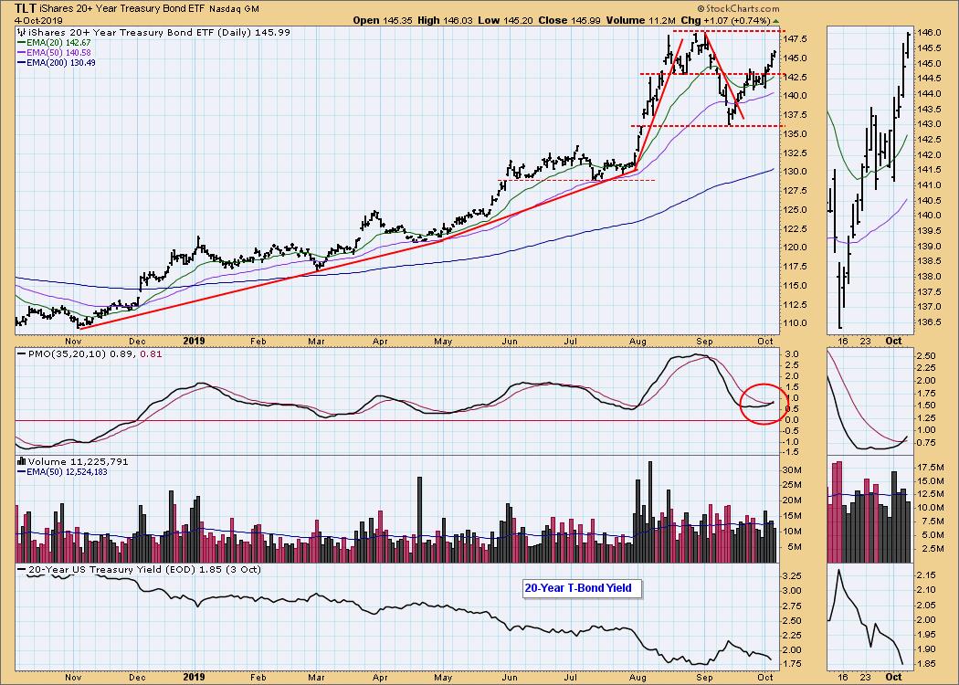The width and height of the screenshot is (959, 685).
Task: Select the 'High 146.03' value in header
Action: (x=445, y=20)
